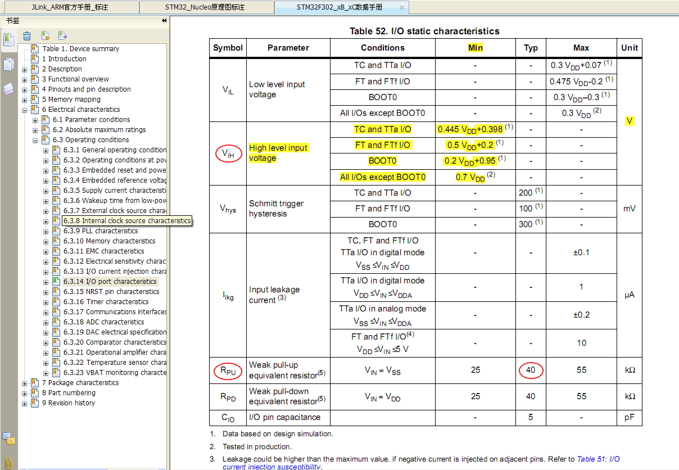Switch to the STM32_Nucleo原理图标注 tab

208,7
